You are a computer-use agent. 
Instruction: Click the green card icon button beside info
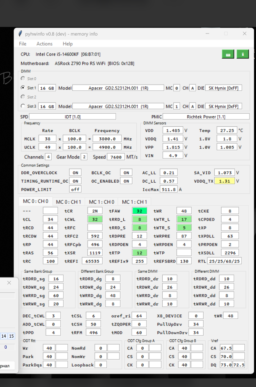pos(228,54)
